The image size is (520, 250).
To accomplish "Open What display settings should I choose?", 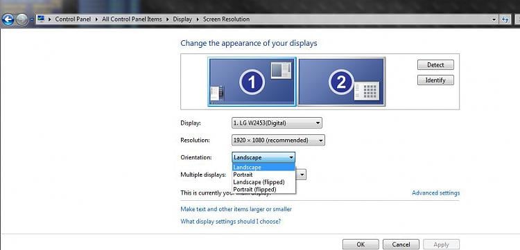I will 230,221.
